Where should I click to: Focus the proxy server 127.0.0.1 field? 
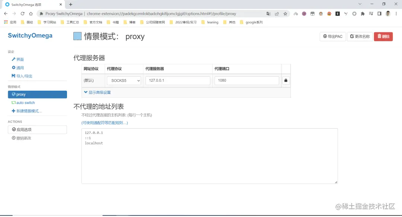178,80
